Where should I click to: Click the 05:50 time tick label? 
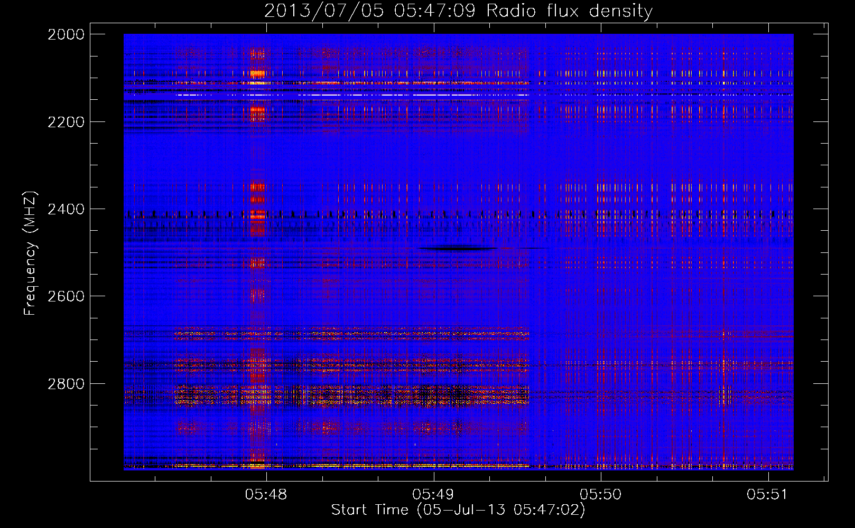(x=600, y=494)
